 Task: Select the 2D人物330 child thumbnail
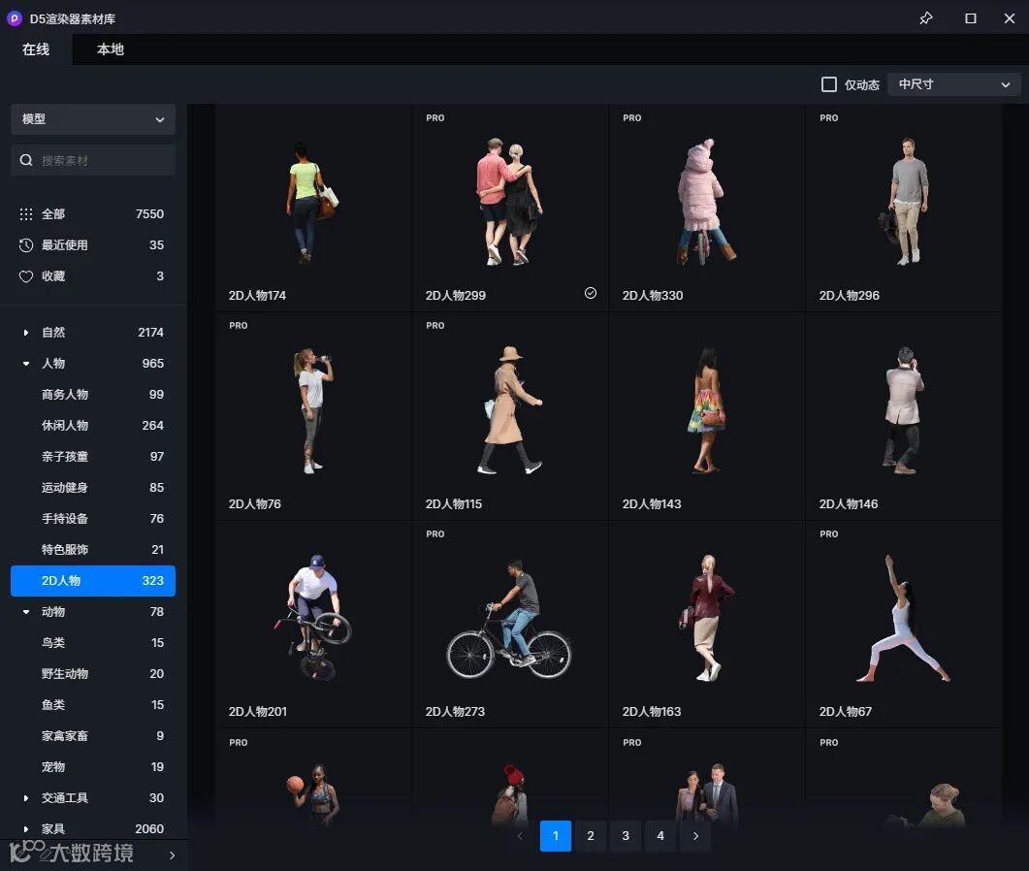(707, 209)
